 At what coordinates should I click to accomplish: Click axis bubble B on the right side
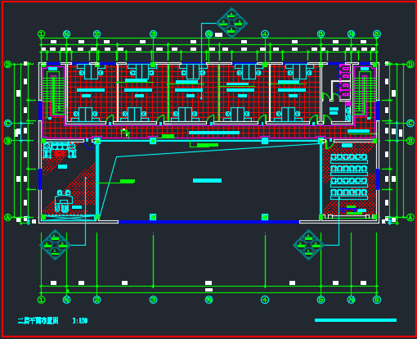410,141
